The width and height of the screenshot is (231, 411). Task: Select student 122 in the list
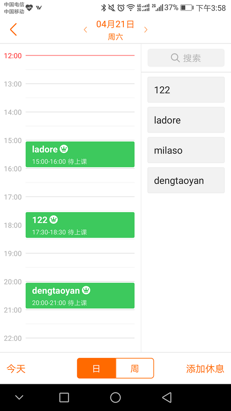click(x=186, y=90)
